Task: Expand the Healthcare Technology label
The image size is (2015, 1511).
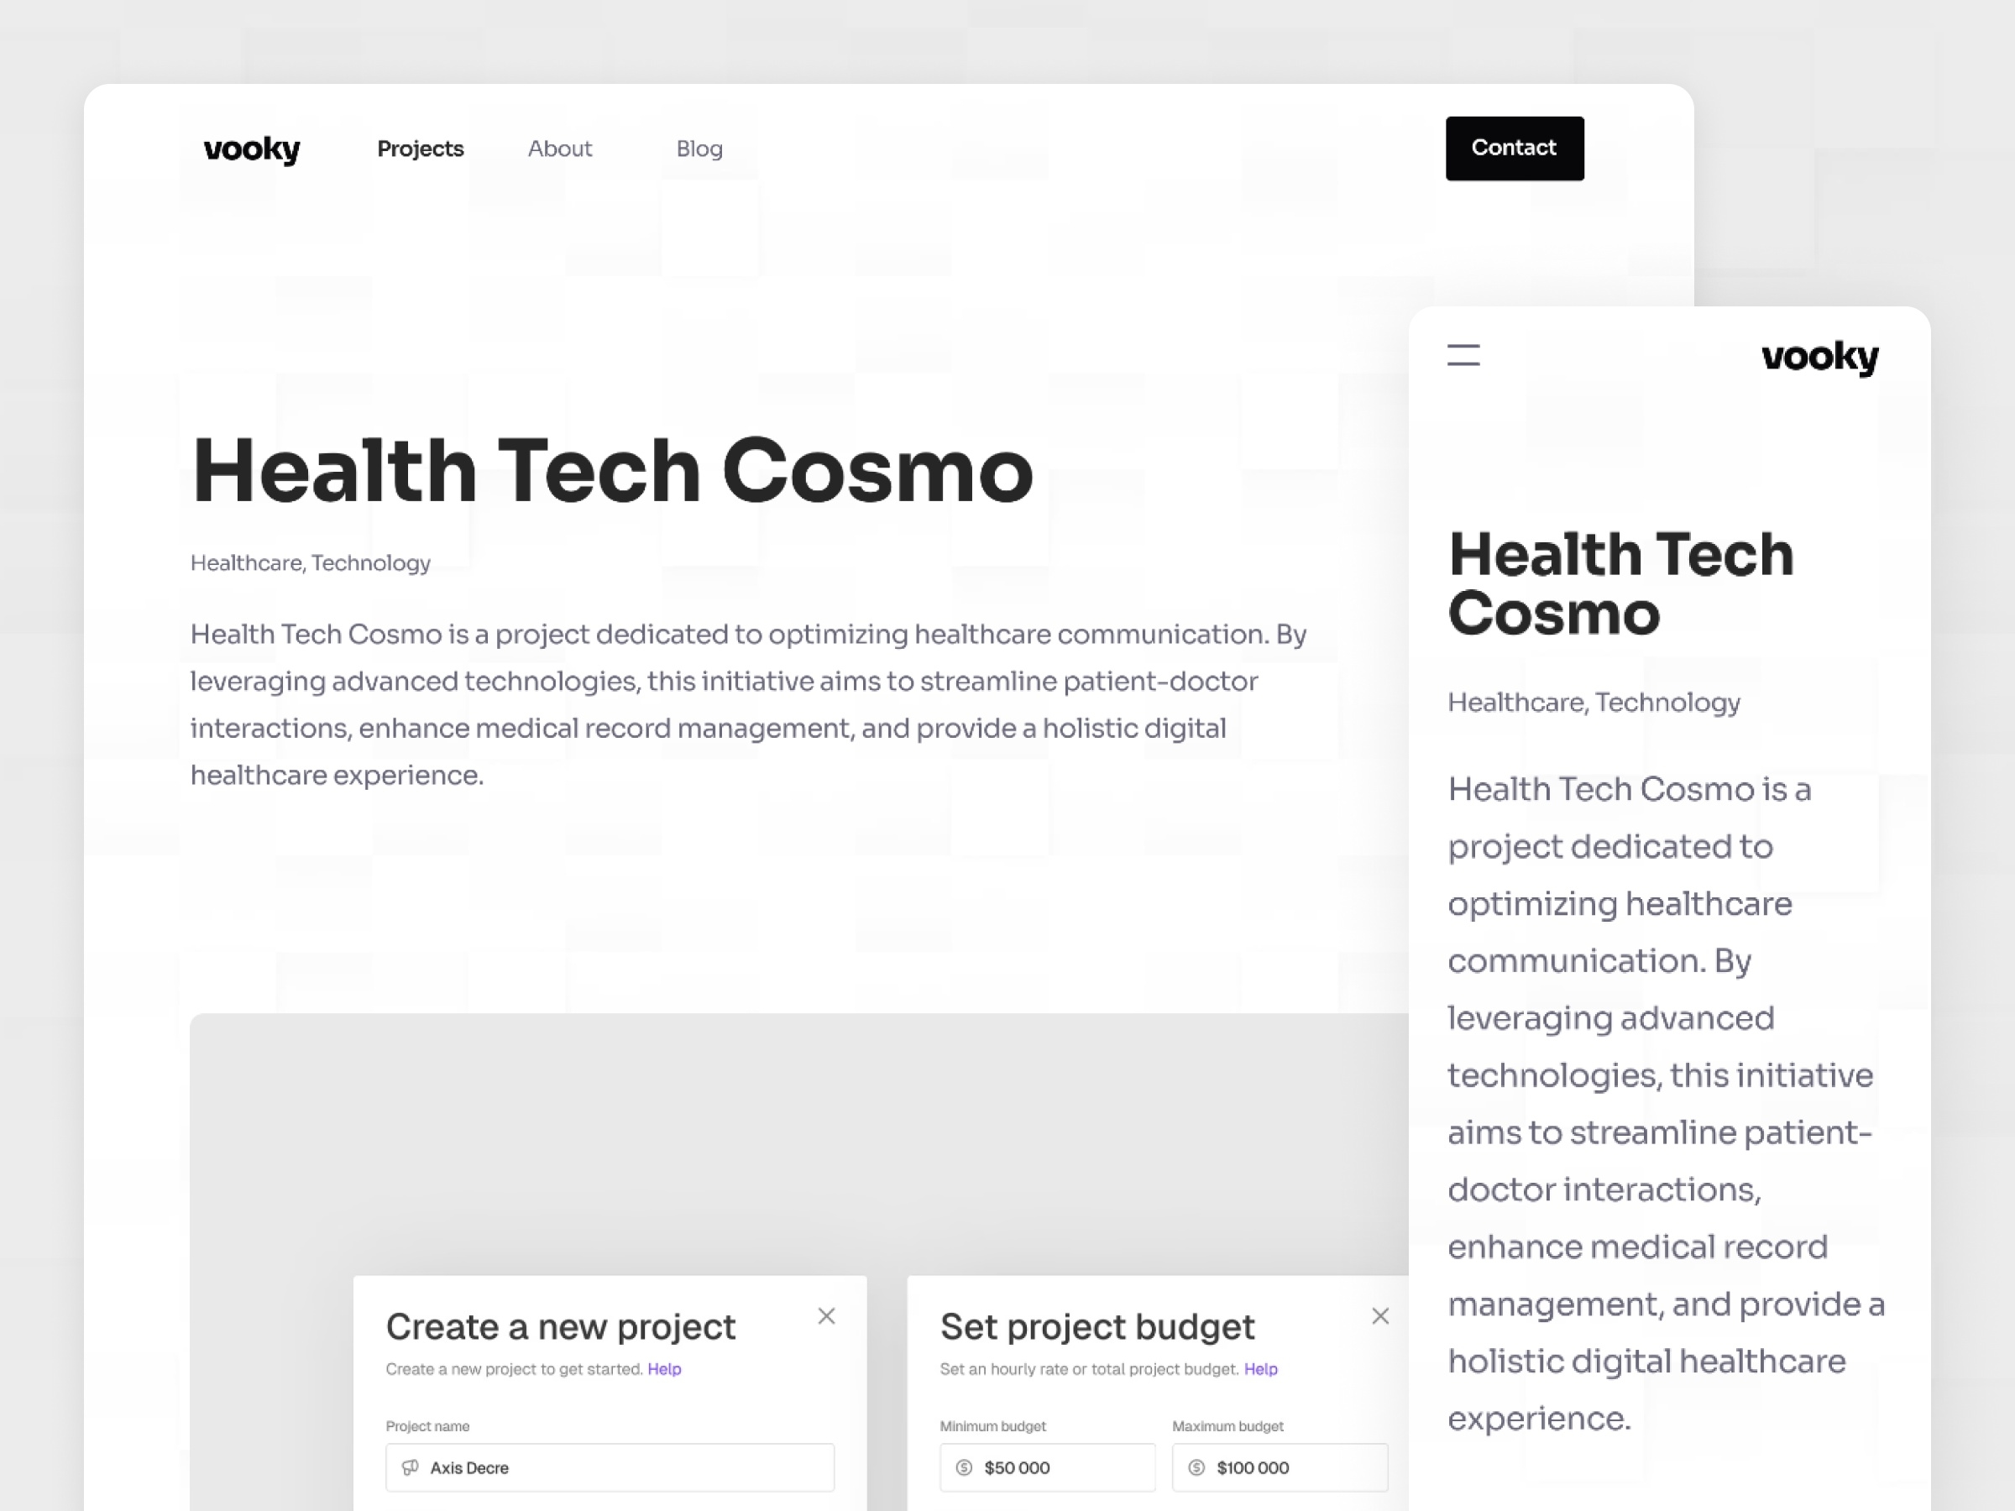Action: 311,563
